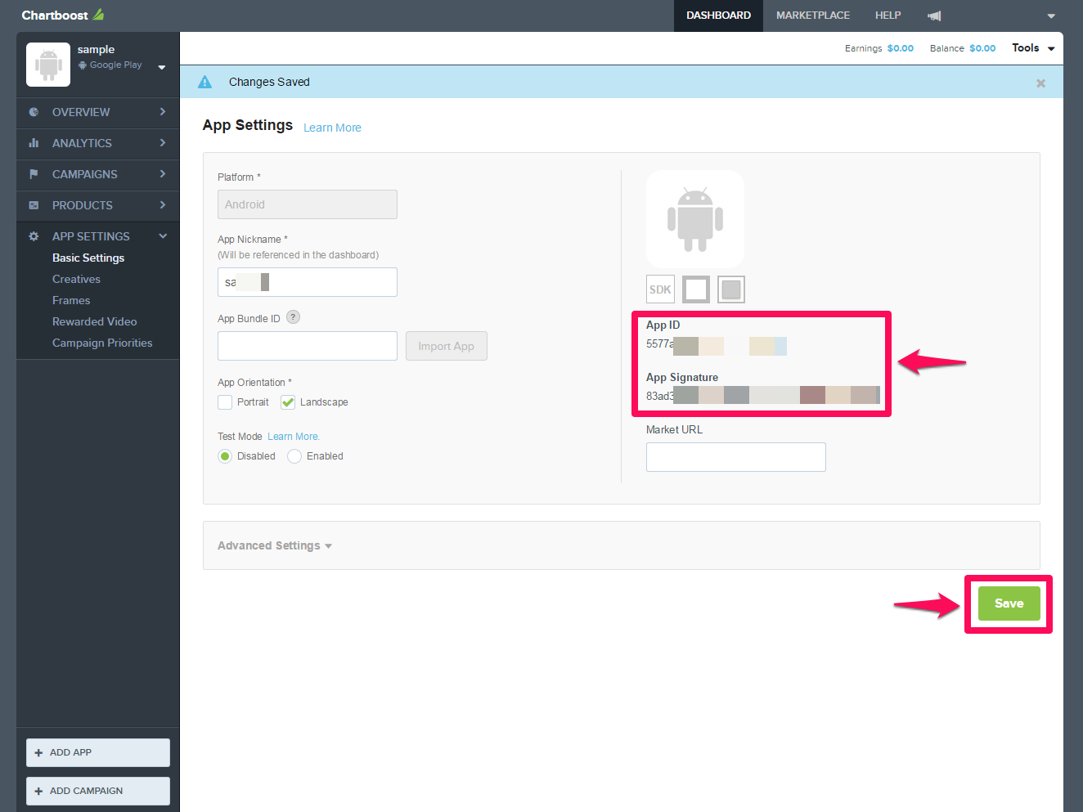
Task: Open the HELP menu item
Action: point(888,15)
